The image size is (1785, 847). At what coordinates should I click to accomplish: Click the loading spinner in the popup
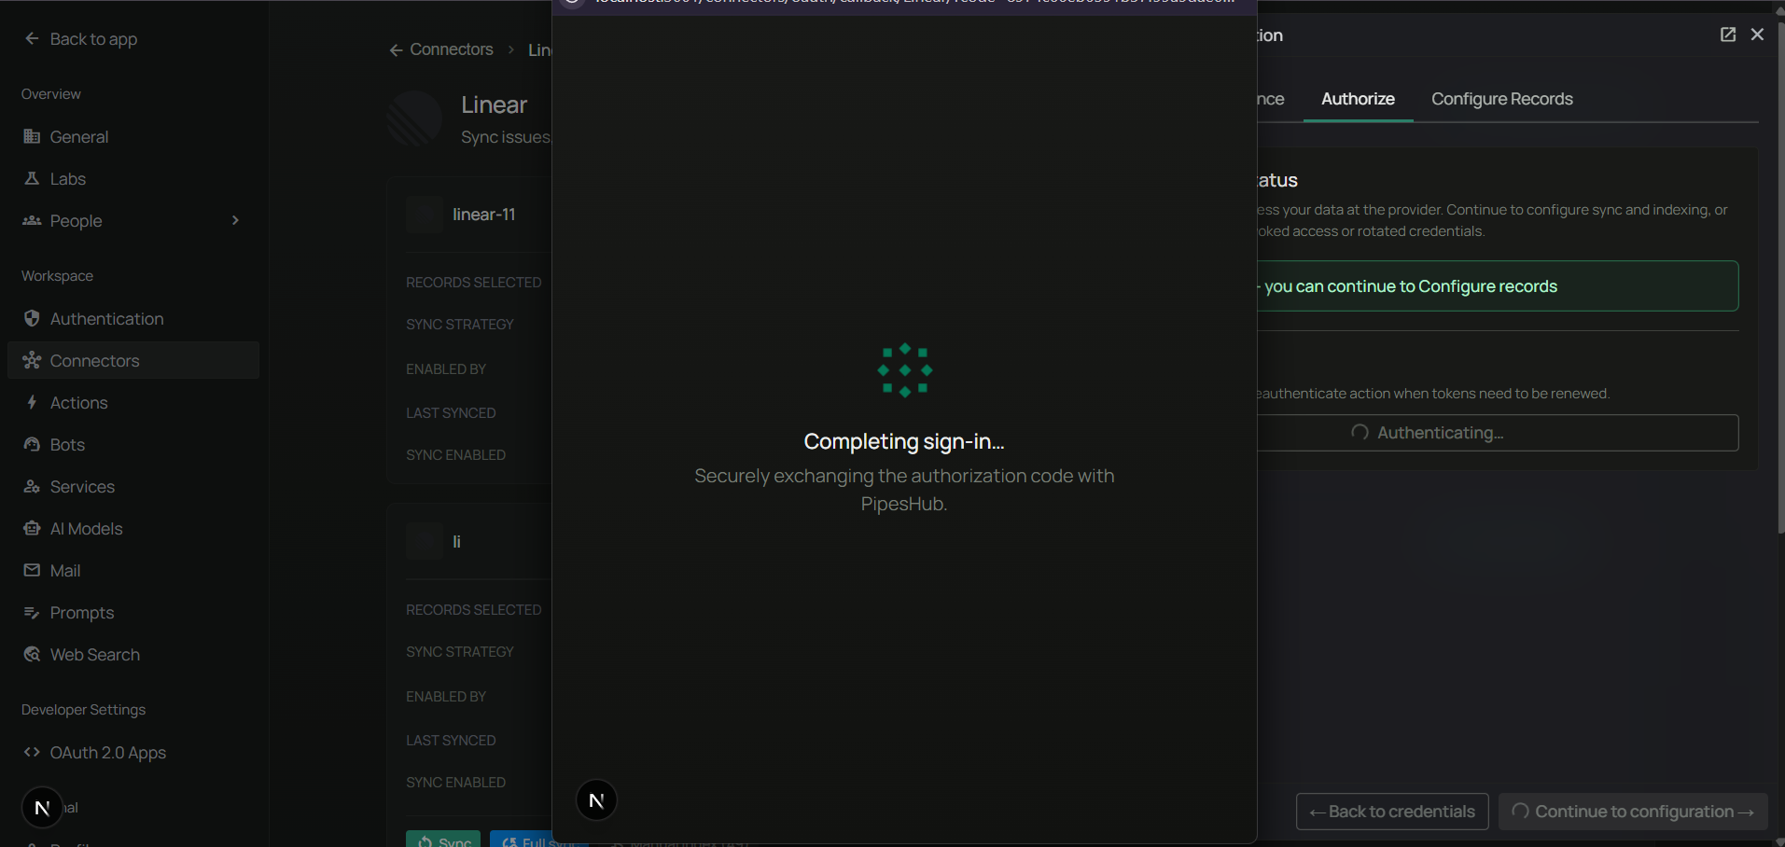(x=904, y=370)
